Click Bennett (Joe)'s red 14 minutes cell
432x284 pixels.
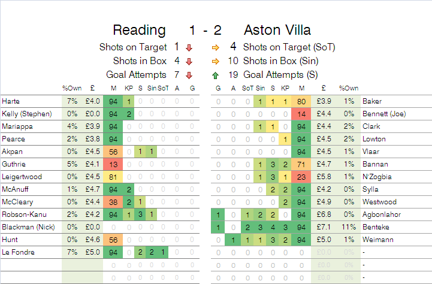click(x=301, y=114)
